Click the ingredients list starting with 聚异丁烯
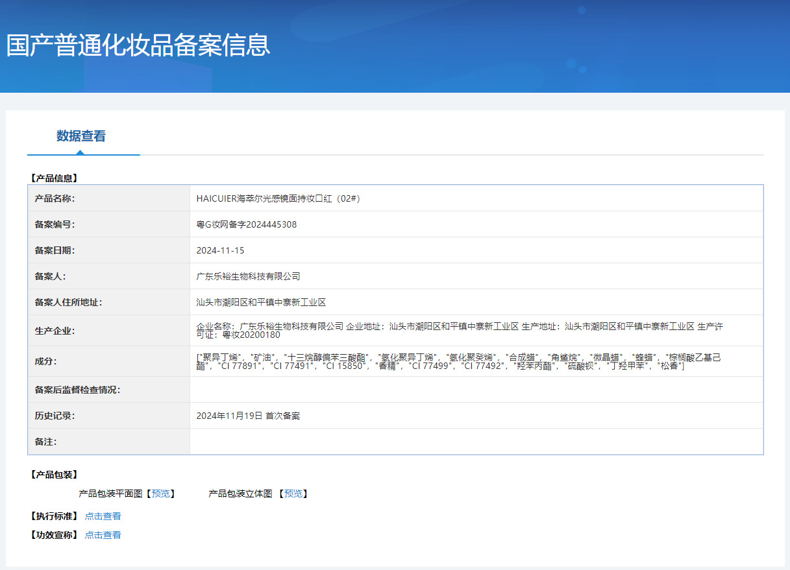This screenshot has height=570, width=790. click(x=459, y=361)
